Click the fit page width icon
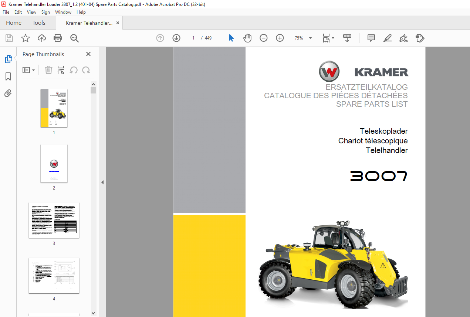Image resolution: width=470 pixels, height=317 pixels. point(326,38)
